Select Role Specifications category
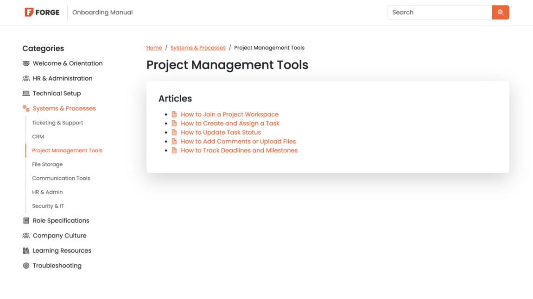 pos(61,221)
